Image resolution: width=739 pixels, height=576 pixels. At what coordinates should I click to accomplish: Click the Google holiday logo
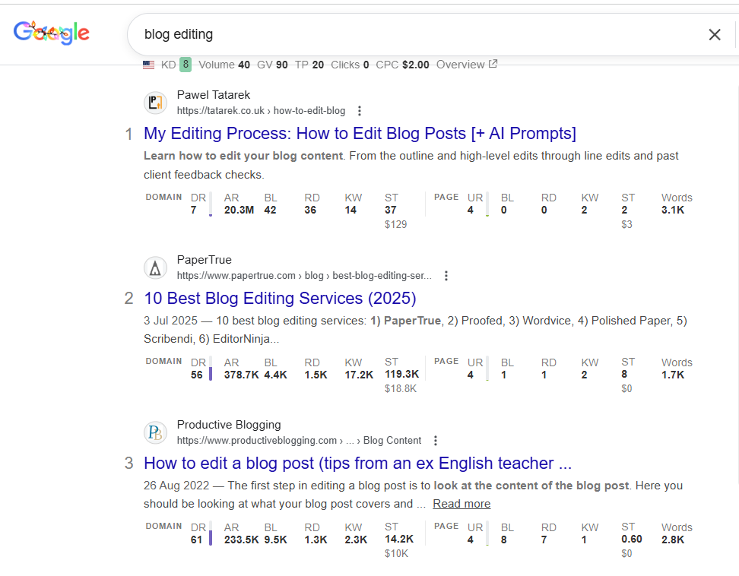[x=52, y=33]
